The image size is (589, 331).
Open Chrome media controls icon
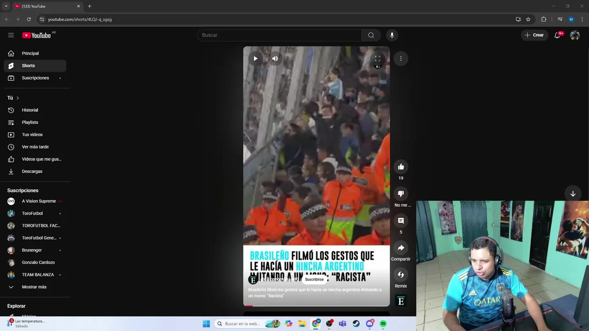[x=560, y=19]
